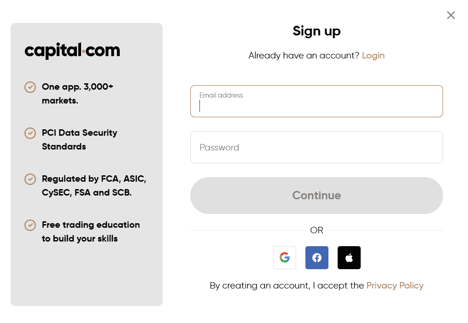The height and width of the screenshot is (323, 468).
Task: Click the checkmark beside 'Free trading education'
Action: [30, 225]
